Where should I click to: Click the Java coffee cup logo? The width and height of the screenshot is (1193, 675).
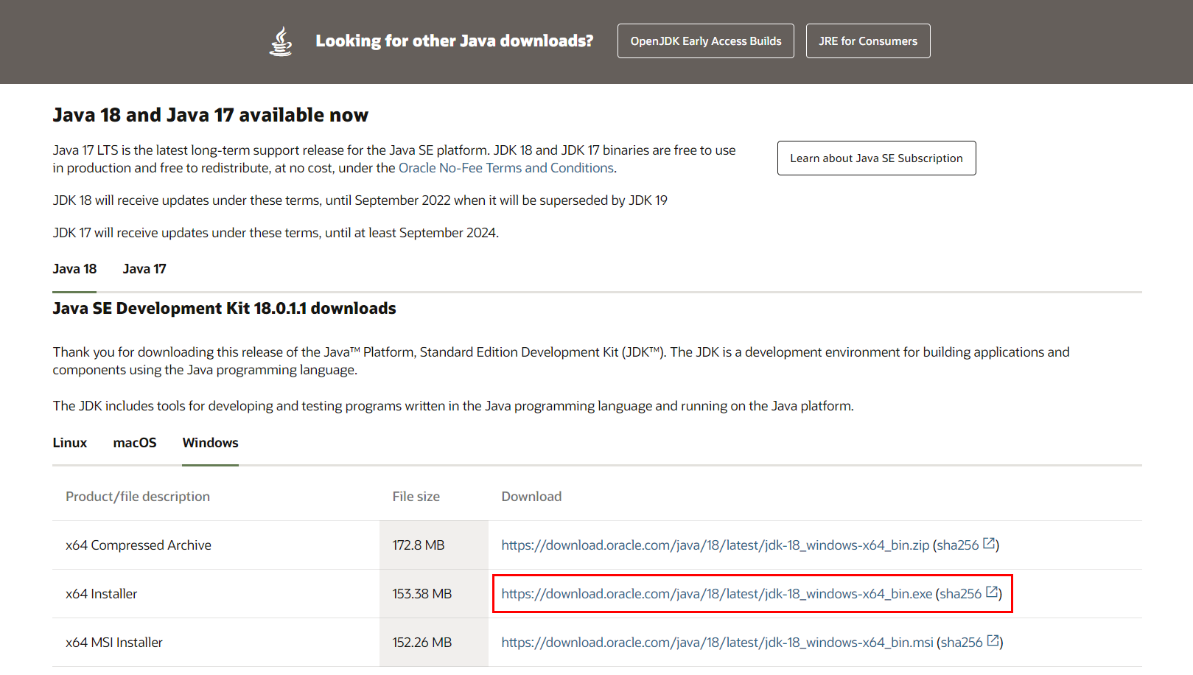click(x=281, y=41)
